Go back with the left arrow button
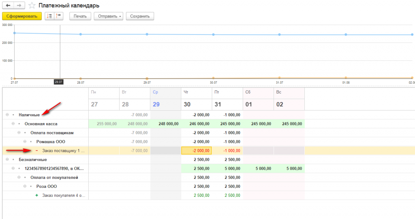415x219 pixels. [x=8, y=5]
